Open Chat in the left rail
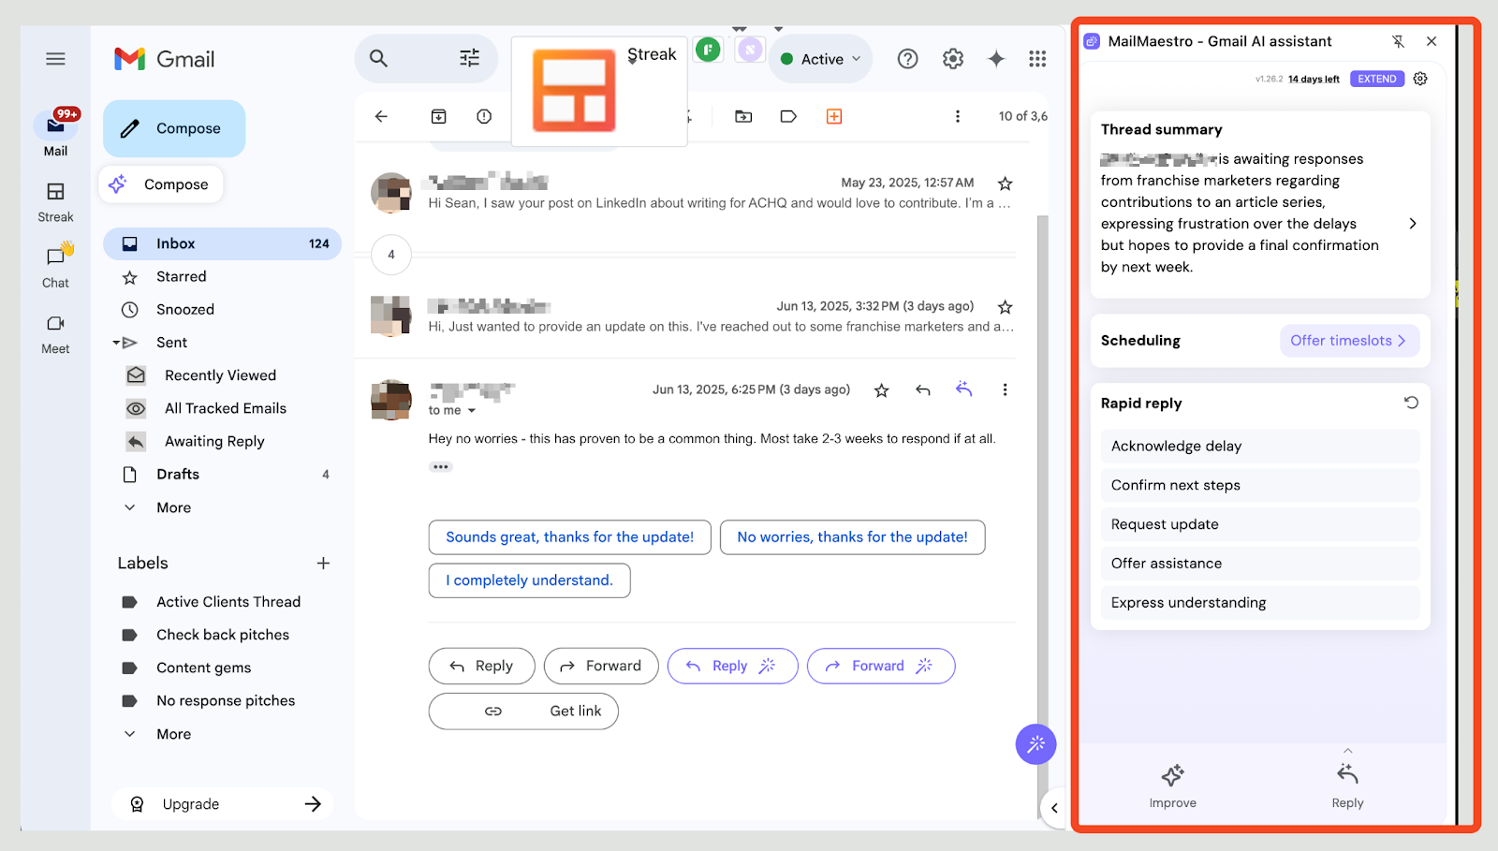Screen dimensions: 1498x851 click(x=55, y=267)
